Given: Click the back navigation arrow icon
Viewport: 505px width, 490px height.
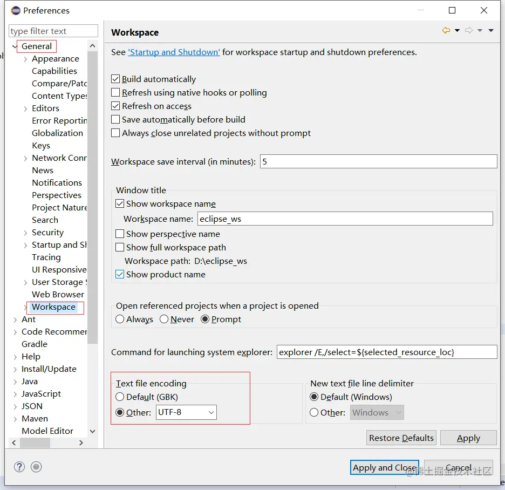Looking at the screenshot, I should click(446, 30).
